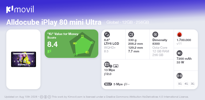This screenshot has height=100, width=205.
Task: Click the Alldocube iPlay 80 mini Ultra title
Action: click(54, 22)
